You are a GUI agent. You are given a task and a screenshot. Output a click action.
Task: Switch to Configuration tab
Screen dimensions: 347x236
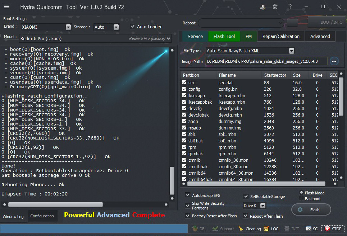pos(42,216)
